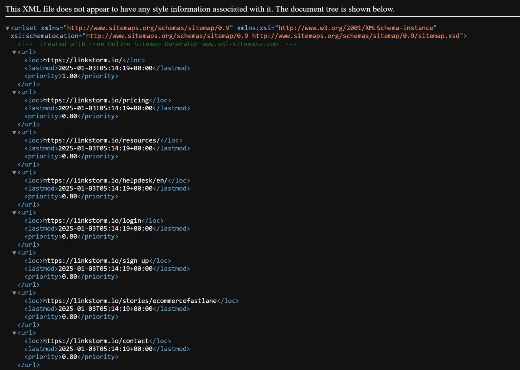Click the loc text https://linkstorm.io/pricing
The width and height of the screenshot is (520, 370).
[96, 100]
